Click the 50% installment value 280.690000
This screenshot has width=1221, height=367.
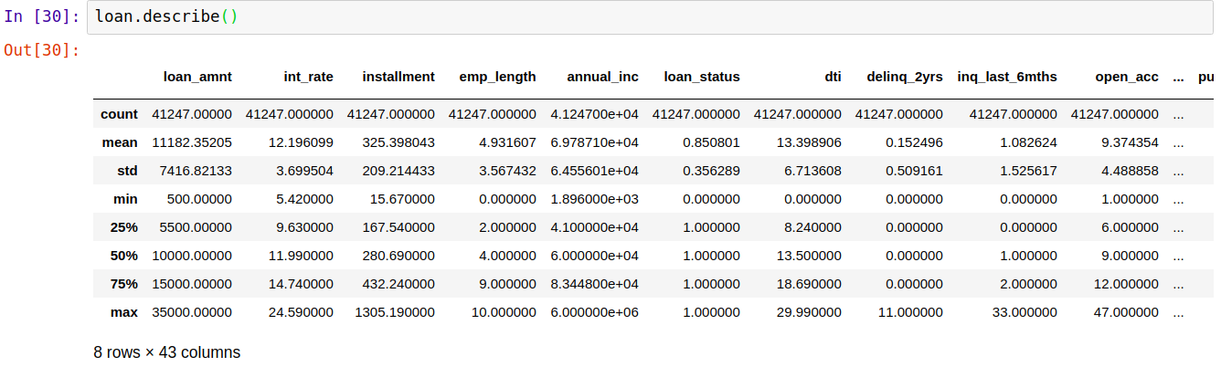pyautogui.click(x=400, y=256)
